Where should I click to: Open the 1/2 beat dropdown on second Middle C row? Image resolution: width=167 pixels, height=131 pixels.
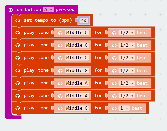[127, 45]
